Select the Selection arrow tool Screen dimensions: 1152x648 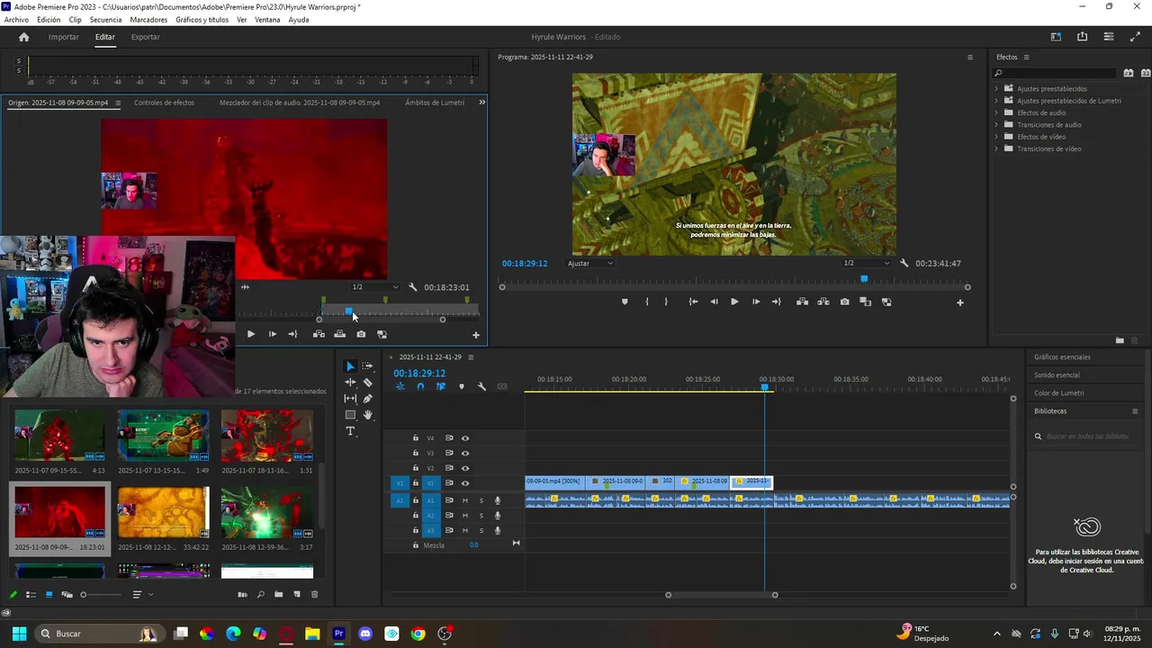click(350, 366)
